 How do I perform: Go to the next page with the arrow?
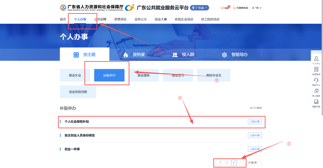pyautogui.click(x=240, y=162)
